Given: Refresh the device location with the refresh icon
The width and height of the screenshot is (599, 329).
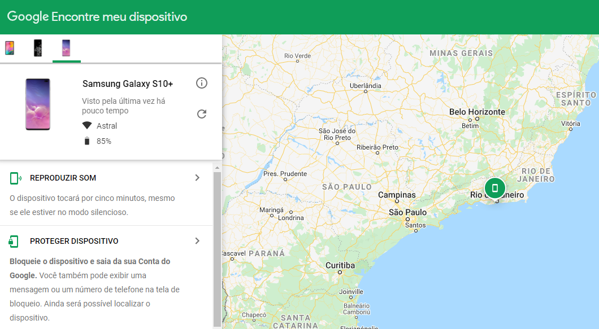Looking at the screenshot, I should tap(202, 113).
